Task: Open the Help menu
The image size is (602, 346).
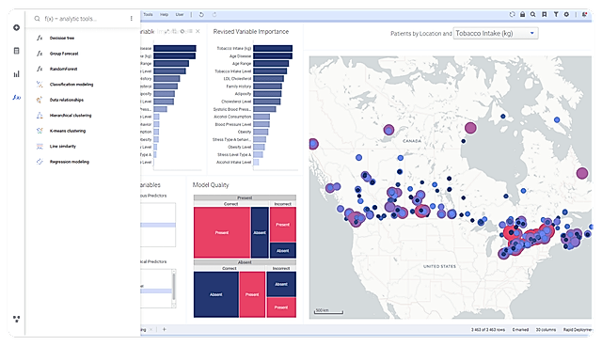Action: [164, 15]
